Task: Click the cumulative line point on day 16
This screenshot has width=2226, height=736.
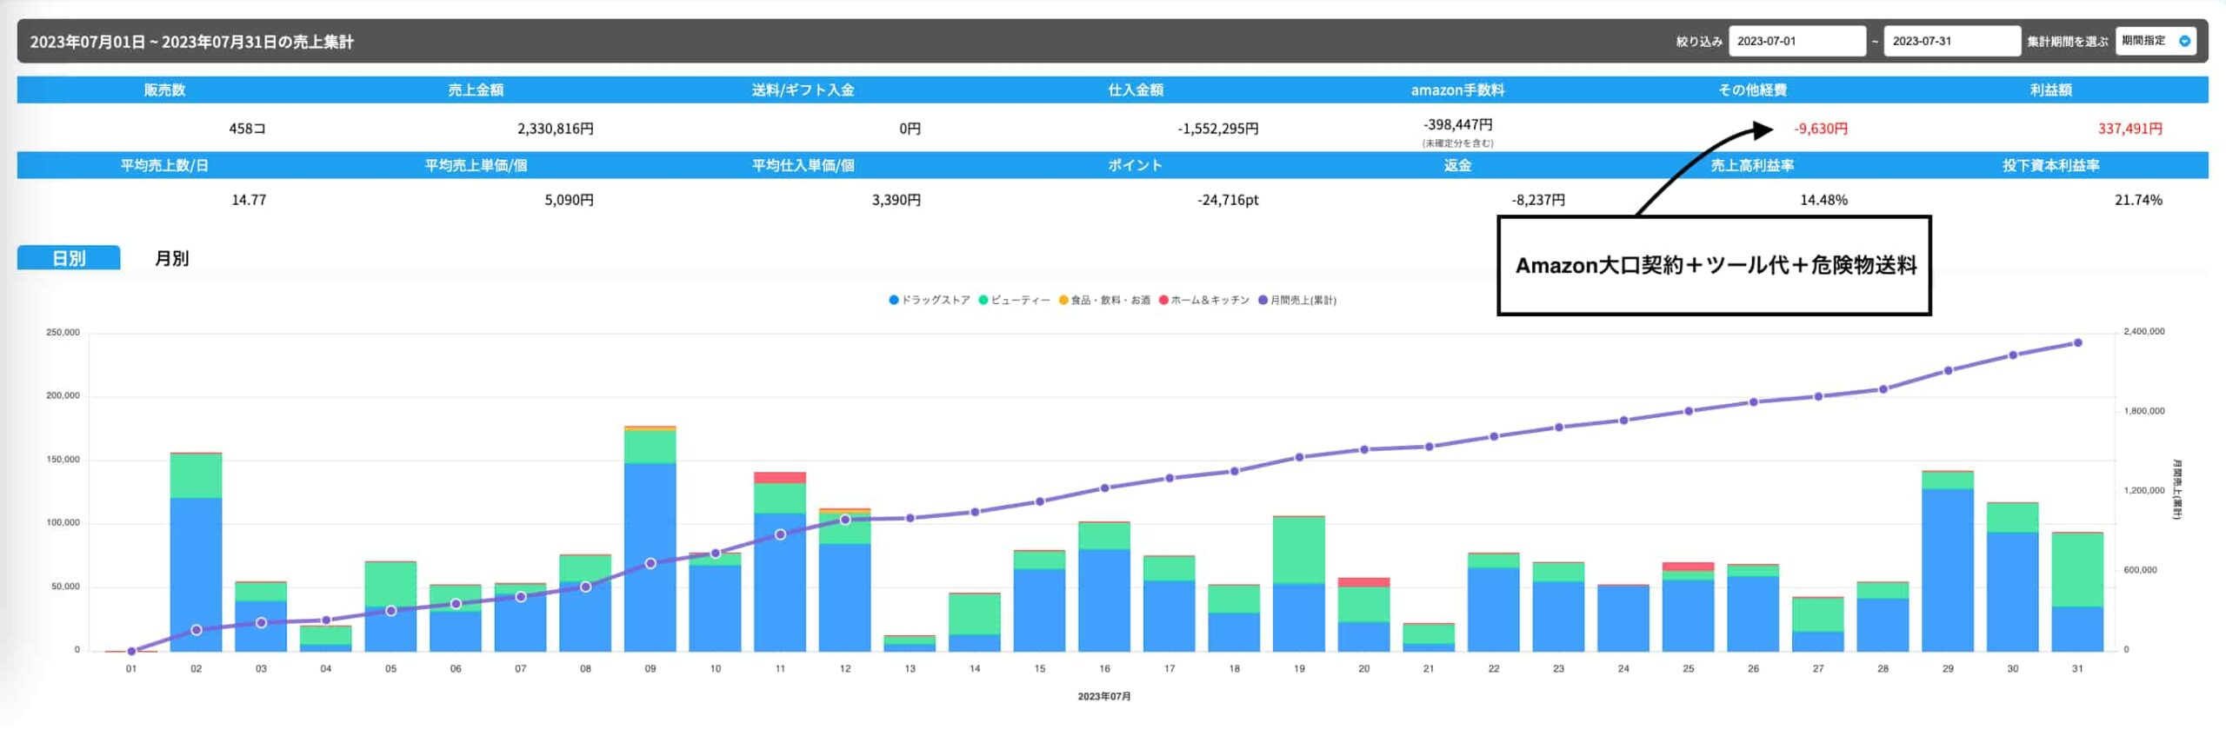Action: point(1104,487)
